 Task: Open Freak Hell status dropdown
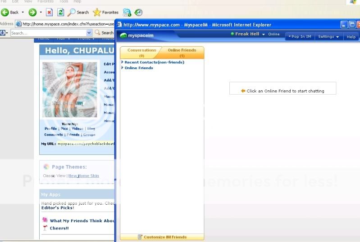[x=263, y=34]
